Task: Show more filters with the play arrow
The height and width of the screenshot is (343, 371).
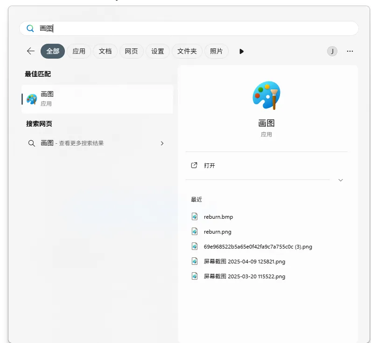Action: tap(241, 51)
